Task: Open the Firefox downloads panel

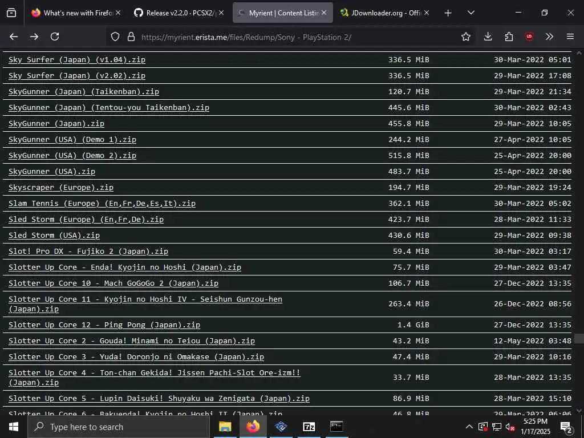Action: pyautogui.click(x=488, y=36)
